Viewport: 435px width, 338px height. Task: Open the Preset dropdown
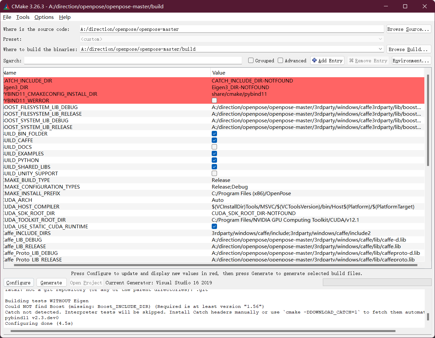(232, 39)
